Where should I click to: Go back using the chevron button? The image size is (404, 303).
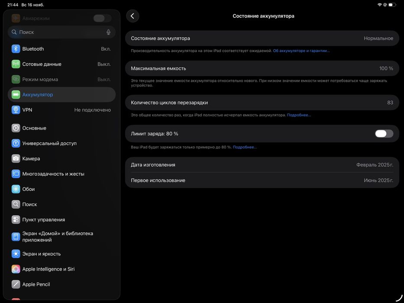tap(133, 16)
